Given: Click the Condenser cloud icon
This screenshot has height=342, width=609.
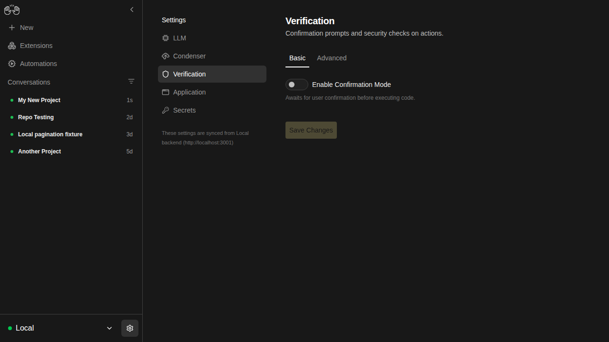Looking at the screenshot, I should coord(166,56).
